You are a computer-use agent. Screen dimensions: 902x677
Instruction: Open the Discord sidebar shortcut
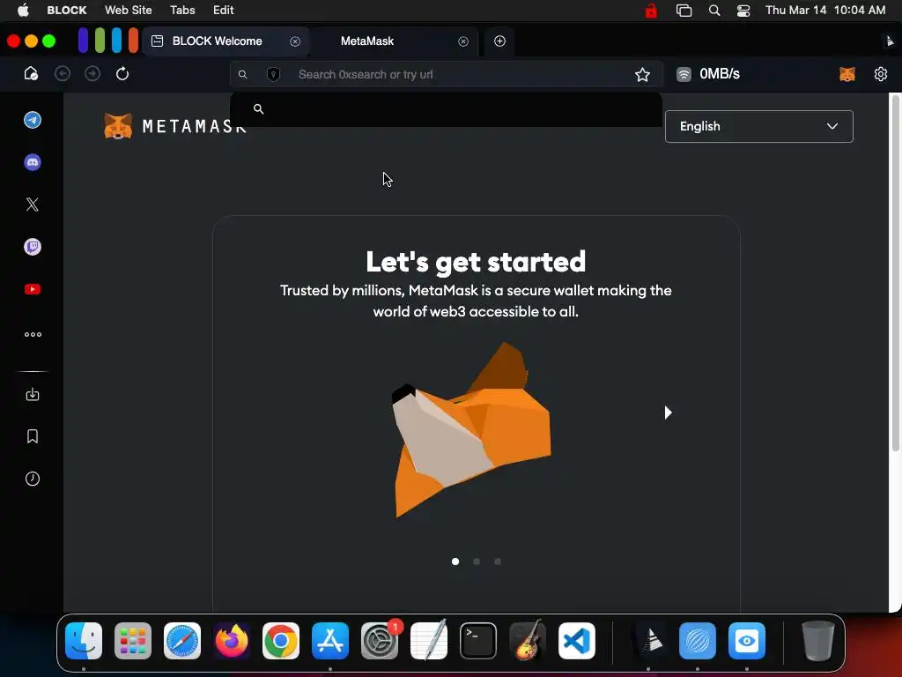pos(33,162)
